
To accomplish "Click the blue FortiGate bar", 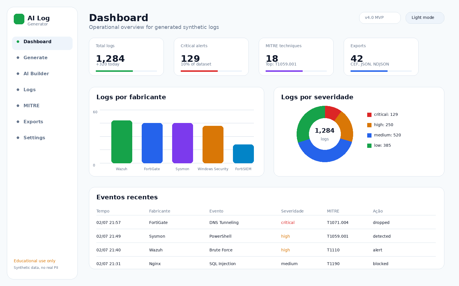I will click(x=152, y=143).
